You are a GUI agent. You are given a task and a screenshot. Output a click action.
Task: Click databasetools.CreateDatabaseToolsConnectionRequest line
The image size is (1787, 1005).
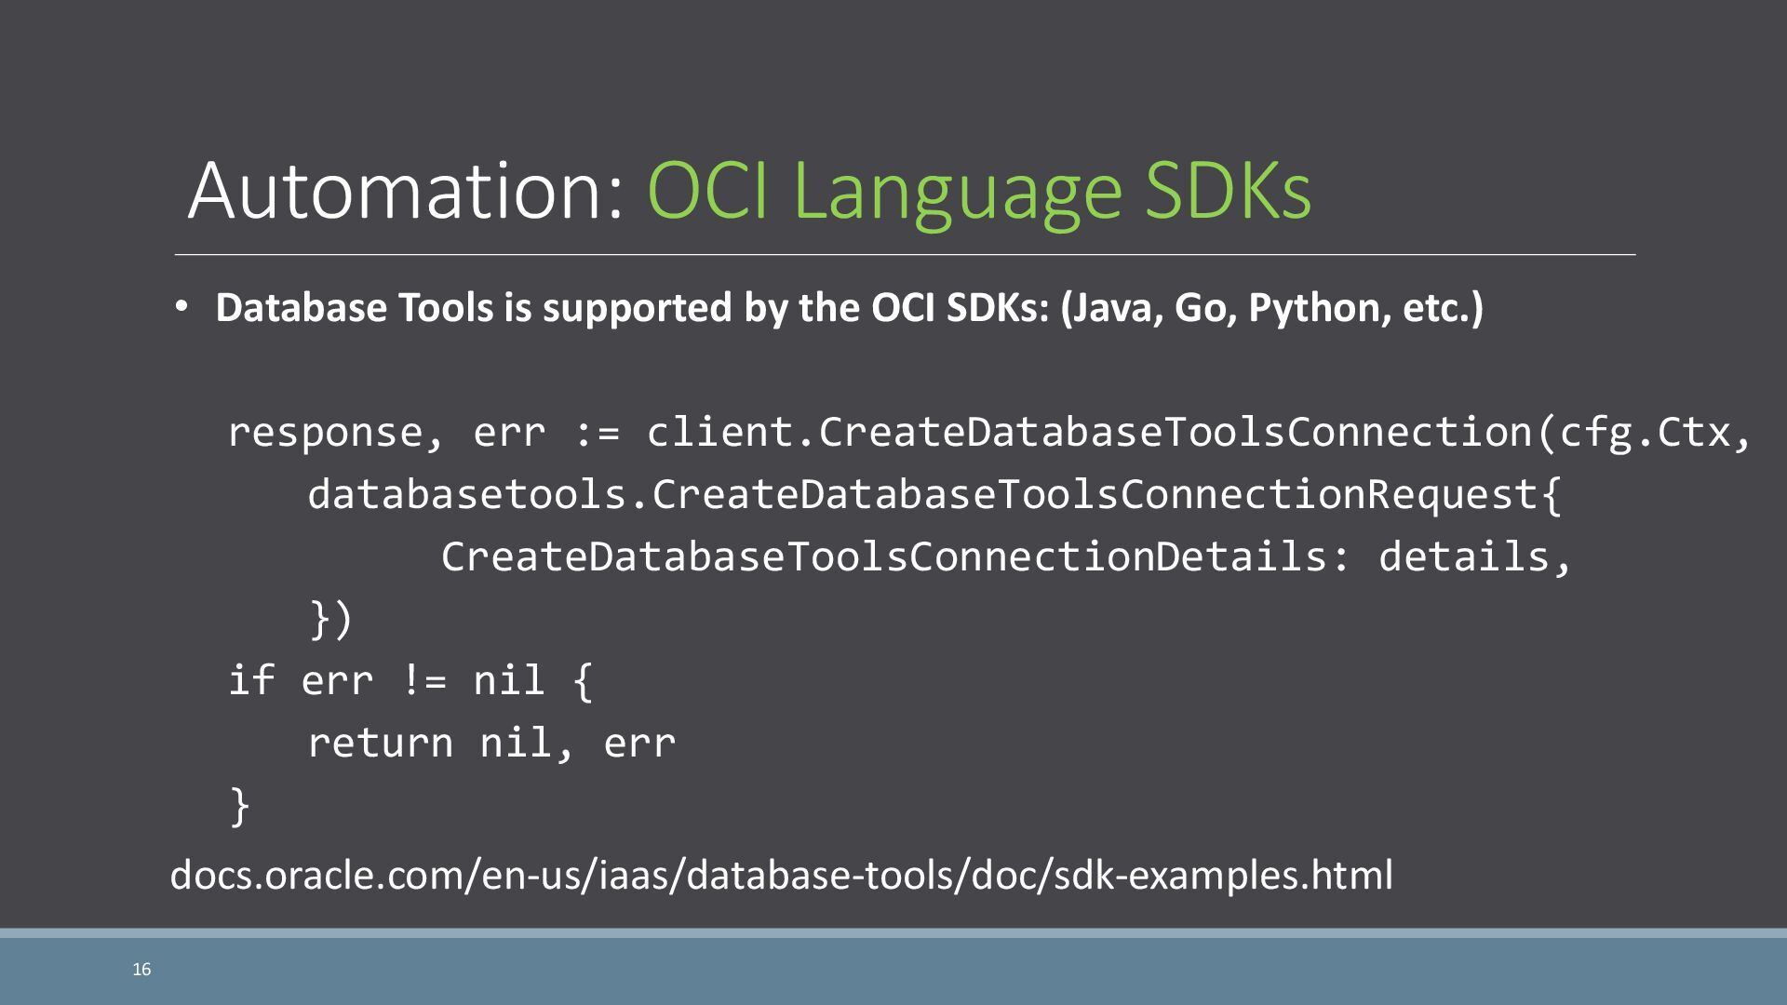(934, 495)
